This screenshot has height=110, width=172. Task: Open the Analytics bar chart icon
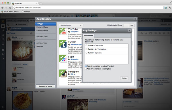coord(3,35)
